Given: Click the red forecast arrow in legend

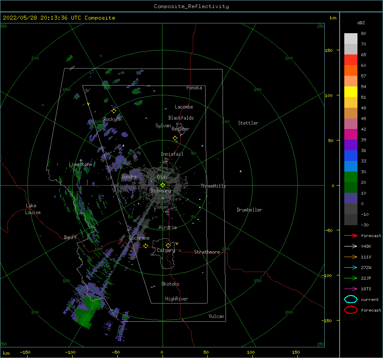Looking at the screenshot, I should click(351, 235).
